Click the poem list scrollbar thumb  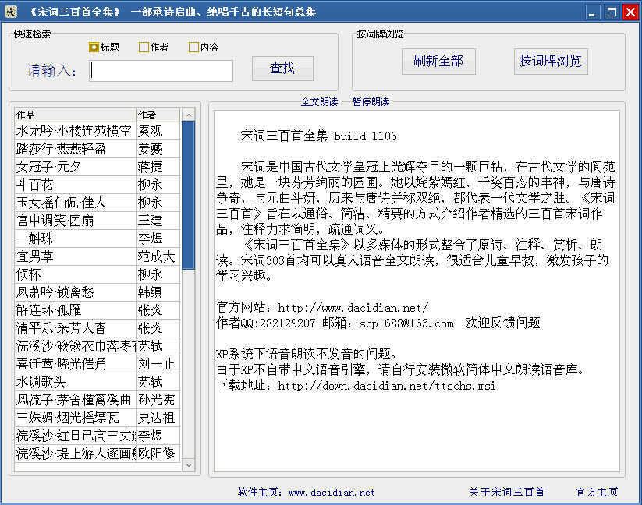pos(188,195)
